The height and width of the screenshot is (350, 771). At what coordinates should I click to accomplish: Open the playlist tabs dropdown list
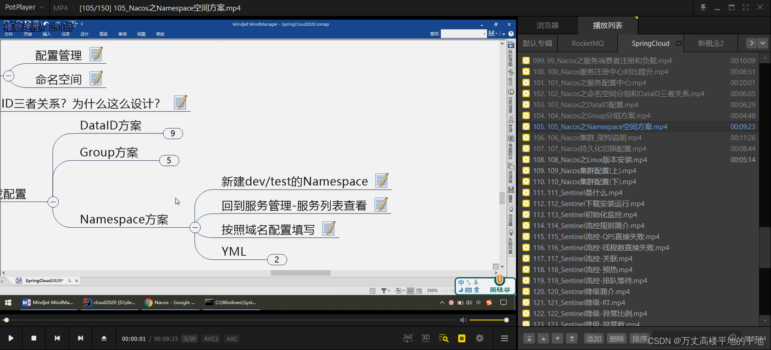click(x=762, y=43)
